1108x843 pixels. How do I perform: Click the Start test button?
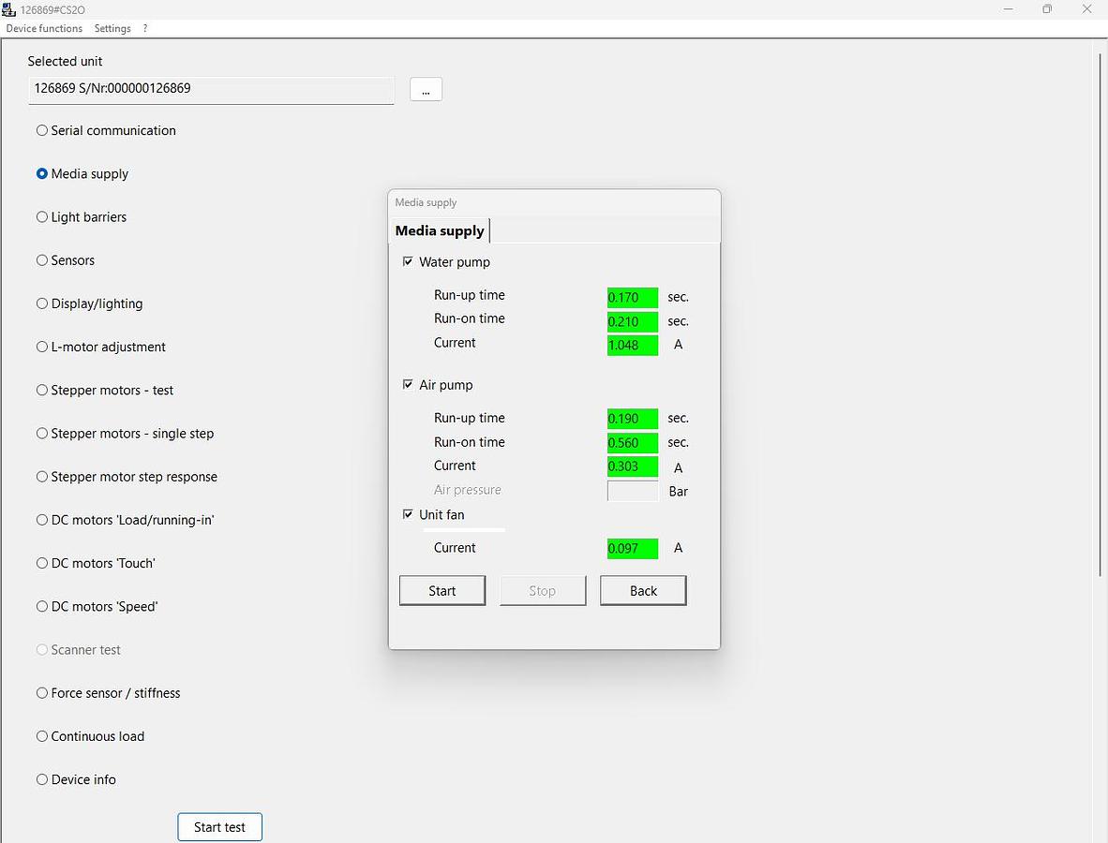click(x=219, y=827)
